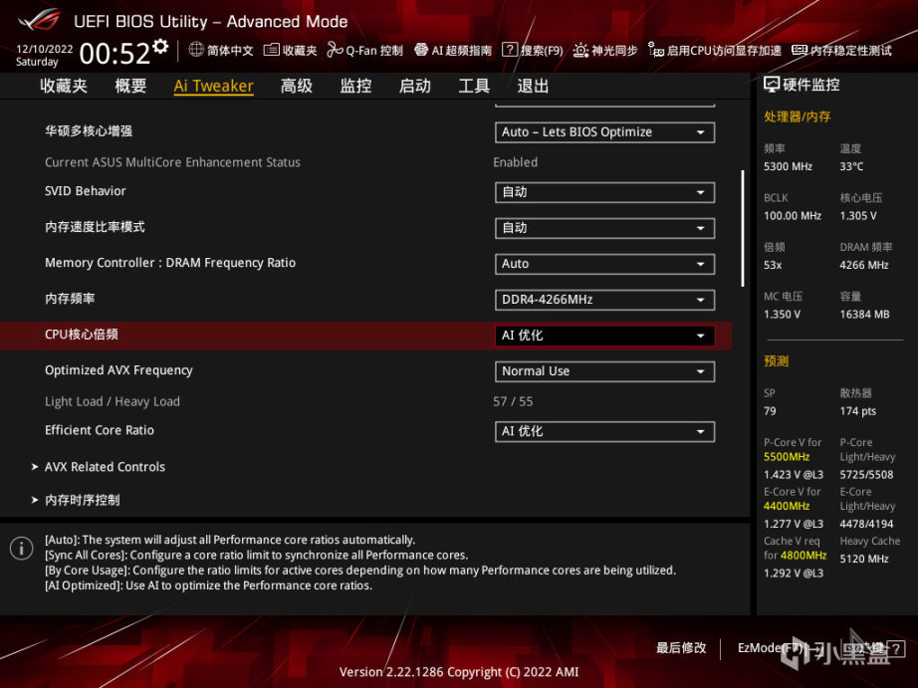
Task: Select the SVID Behavior label
Action: [x=86, y=191]
